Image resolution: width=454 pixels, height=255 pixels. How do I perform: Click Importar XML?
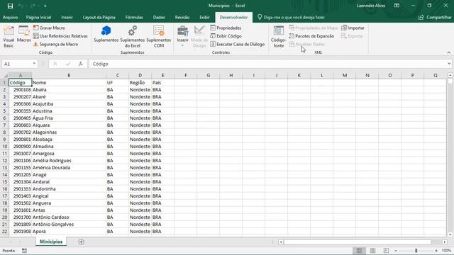click(353, 28)
